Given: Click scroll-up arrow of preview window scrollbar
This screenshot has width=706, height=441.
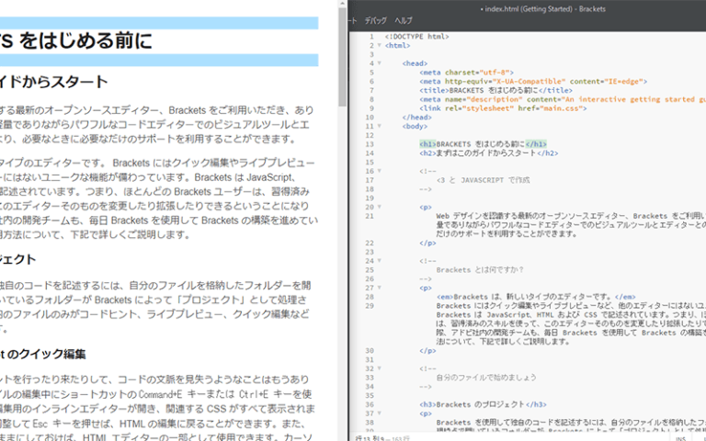Looking at the screenshot, I should click(x=343, y=4).
